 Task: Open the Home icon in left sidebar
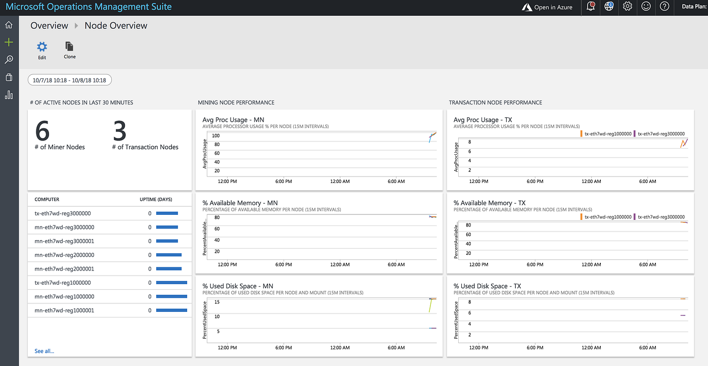click(x=9, y=25)
